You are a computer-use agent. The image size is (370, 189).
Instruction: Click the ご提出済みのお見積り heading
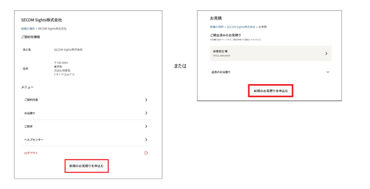225,35
